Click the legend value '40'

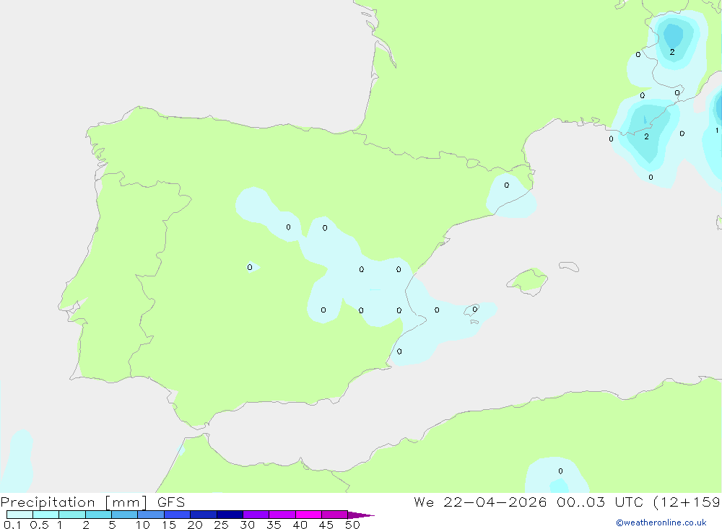[x=300, y=525]
